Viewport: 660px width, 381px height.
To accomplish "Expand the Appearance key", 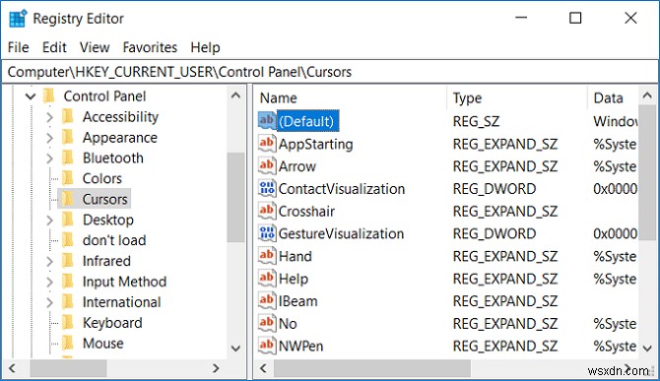I will pos(49,138).
